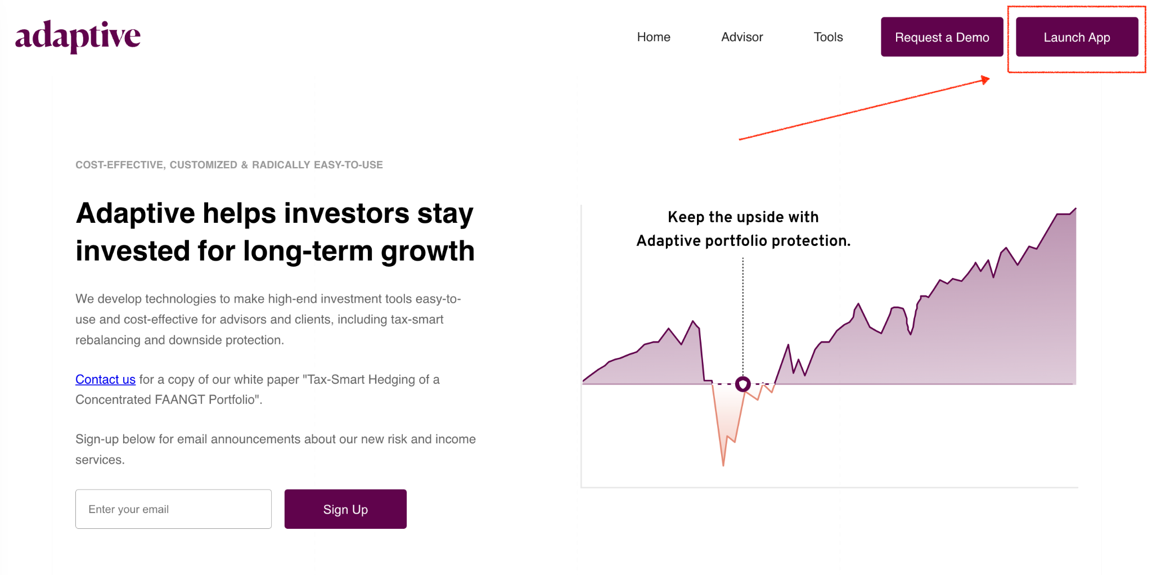Screen dimensions: 1152x575
Task: Click the white paper FAANGT Portfolio text
Action: tap(258, 389)
